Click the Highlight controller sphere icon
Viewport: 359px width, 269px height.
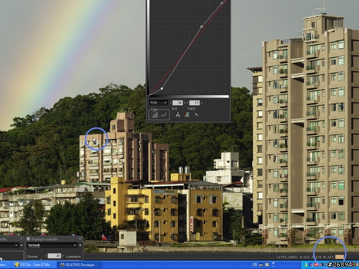pos(29,239)
